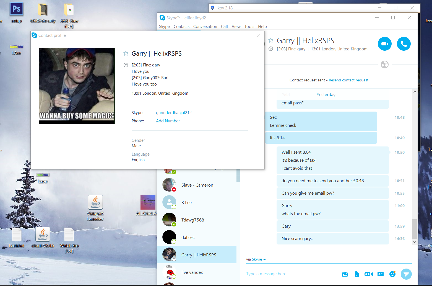Open the Contacts menu
Screen dimensions: 432x286
click(181, 27)
